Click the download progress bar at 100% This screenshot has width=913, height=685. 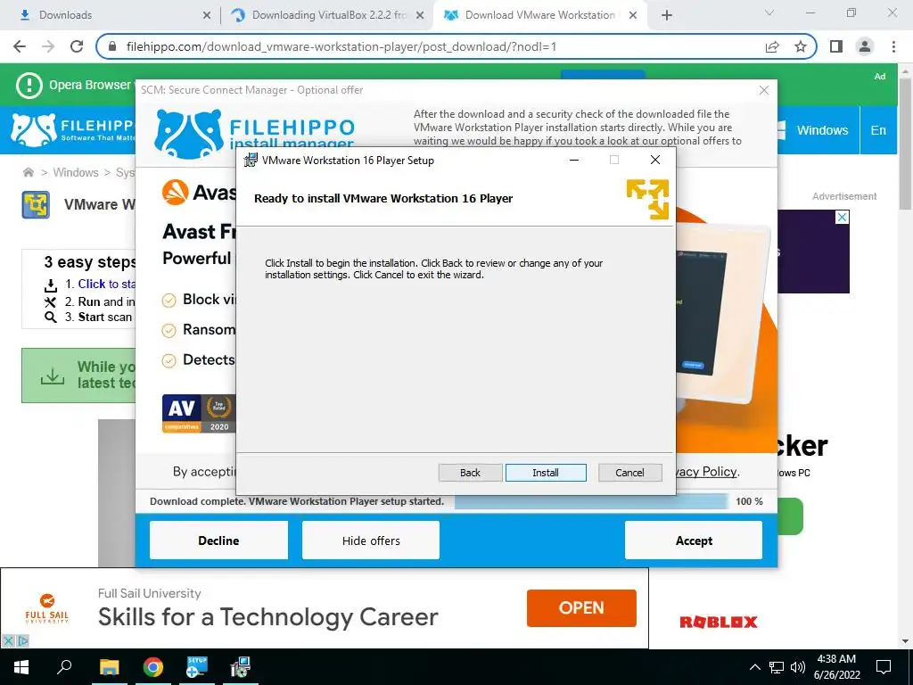(591, 501)
